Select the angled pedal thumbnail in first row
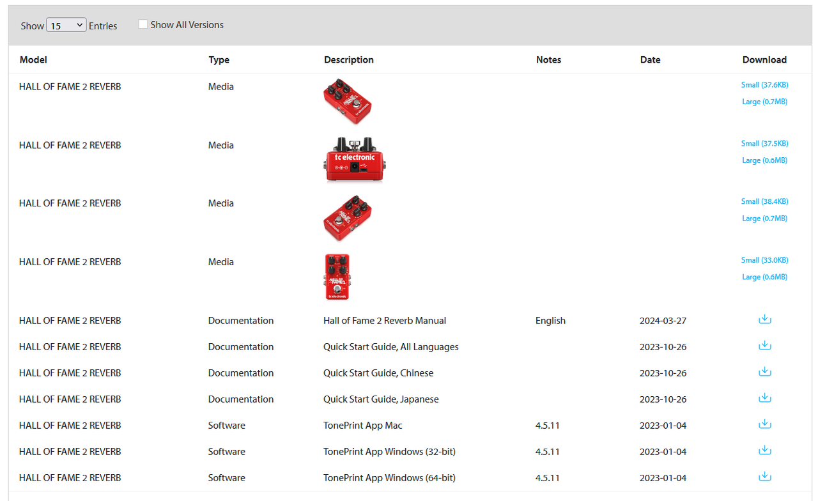The width and height of the screenshot is (818, 501). (x=348, y=102)
